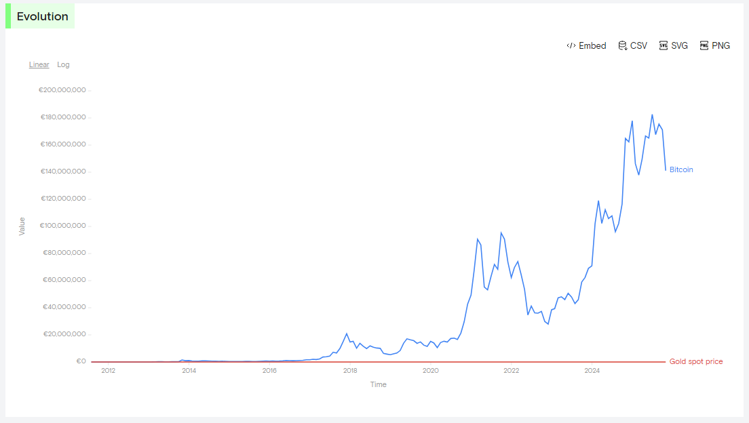The width and height of the screenshot is (749, 423).
Task: Click the 2018 tick on the time axis
Action: (350, 371)
